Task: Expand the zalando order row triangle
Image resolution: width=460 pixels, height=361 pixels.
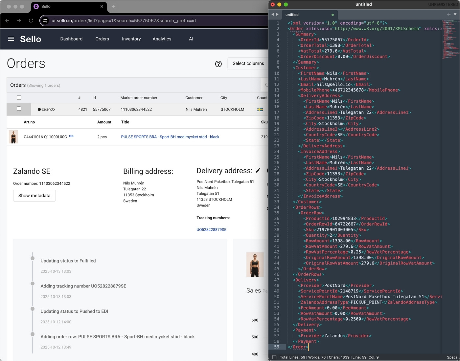Action: click(39, 109)
